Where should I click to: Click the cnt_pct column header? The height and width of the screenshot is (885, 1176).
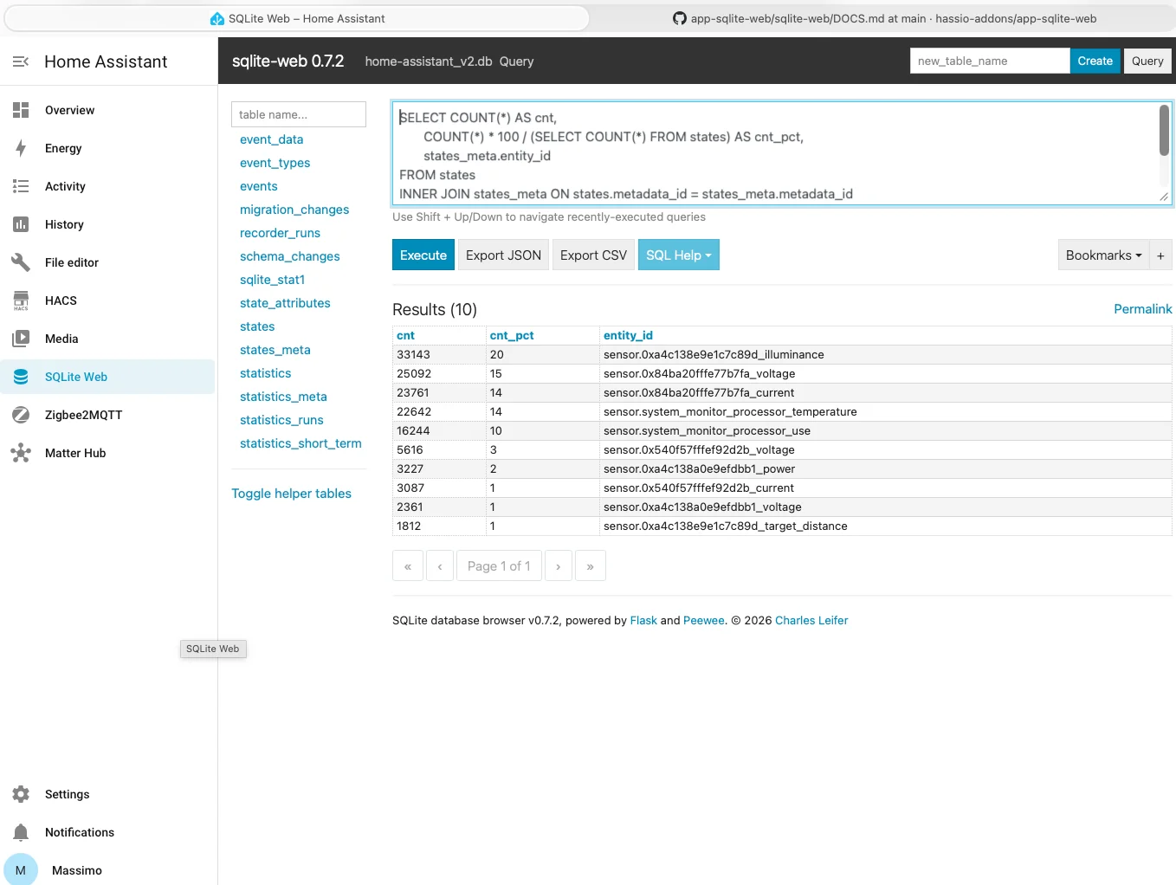(512, 335)
